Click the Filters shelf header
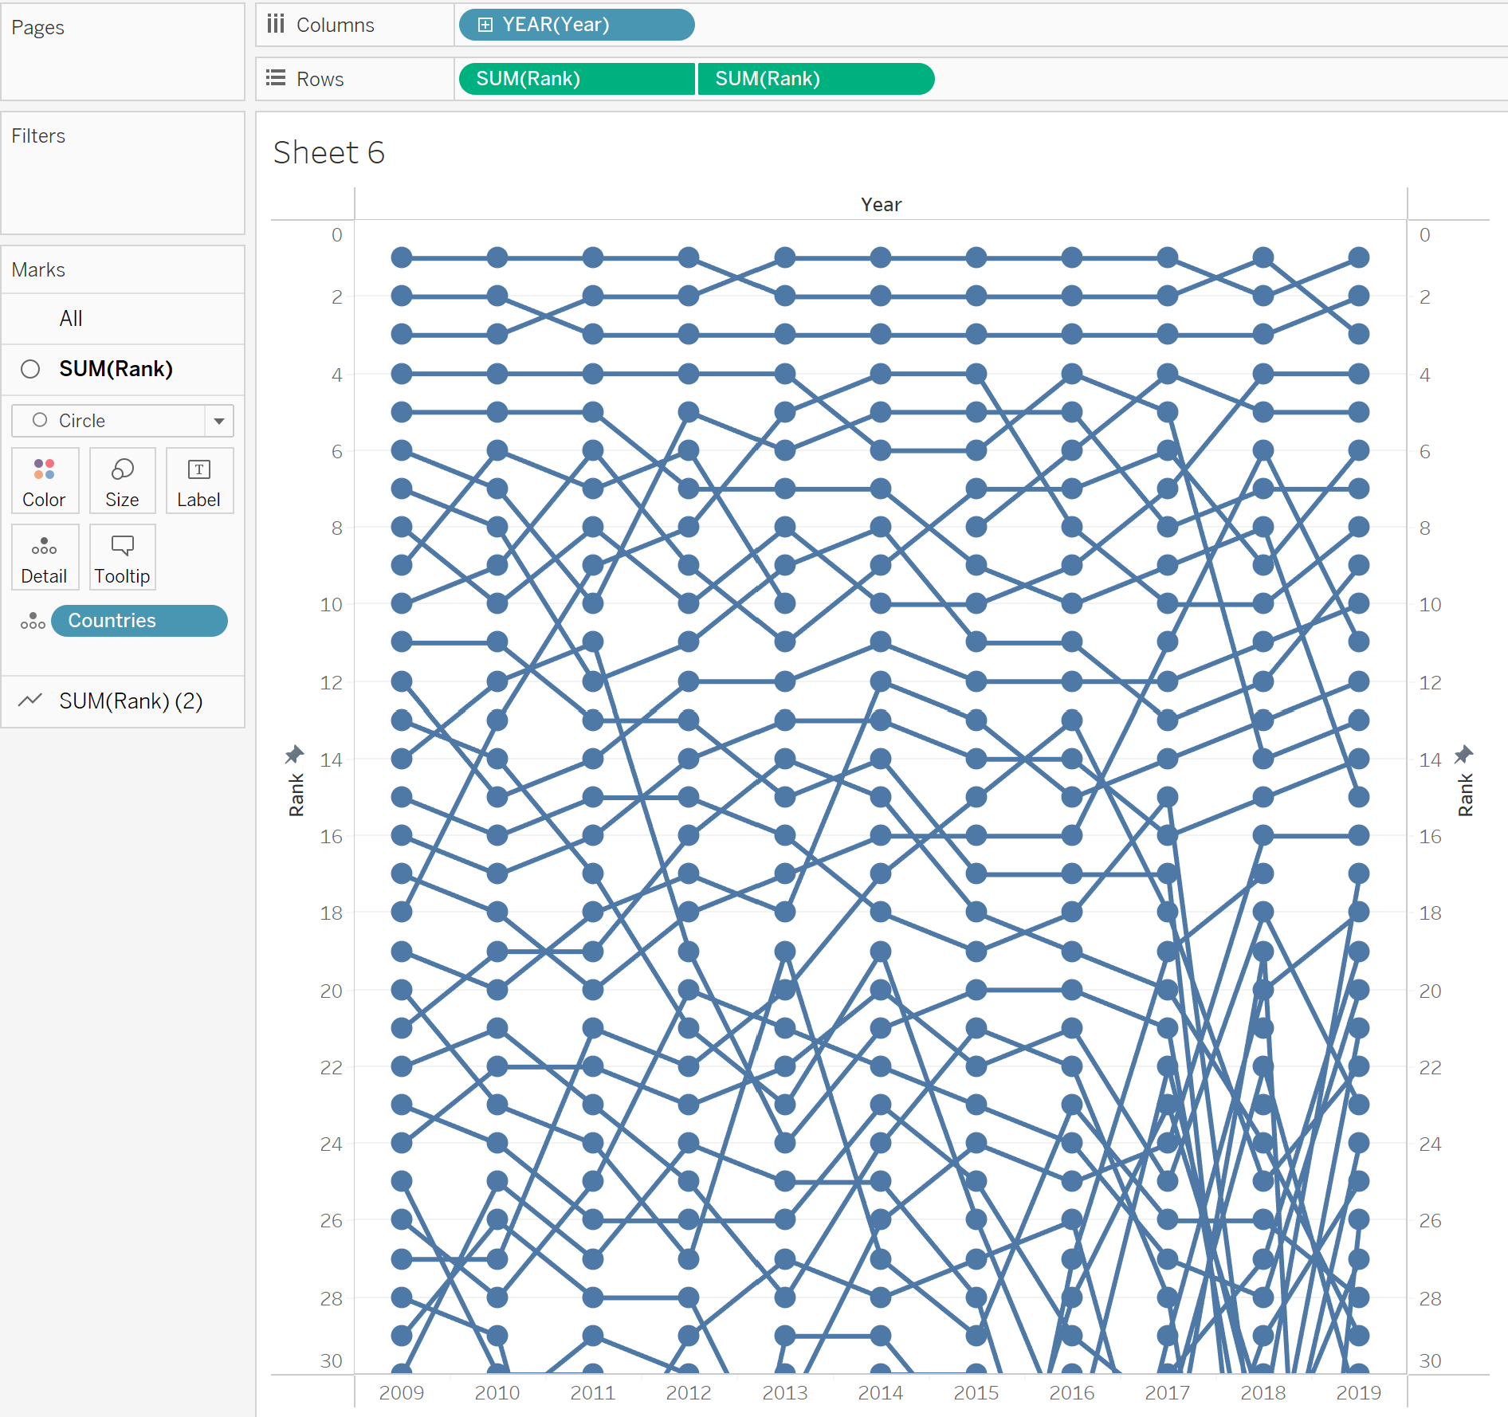The image size is (1508, 1417). coord(38,135)
